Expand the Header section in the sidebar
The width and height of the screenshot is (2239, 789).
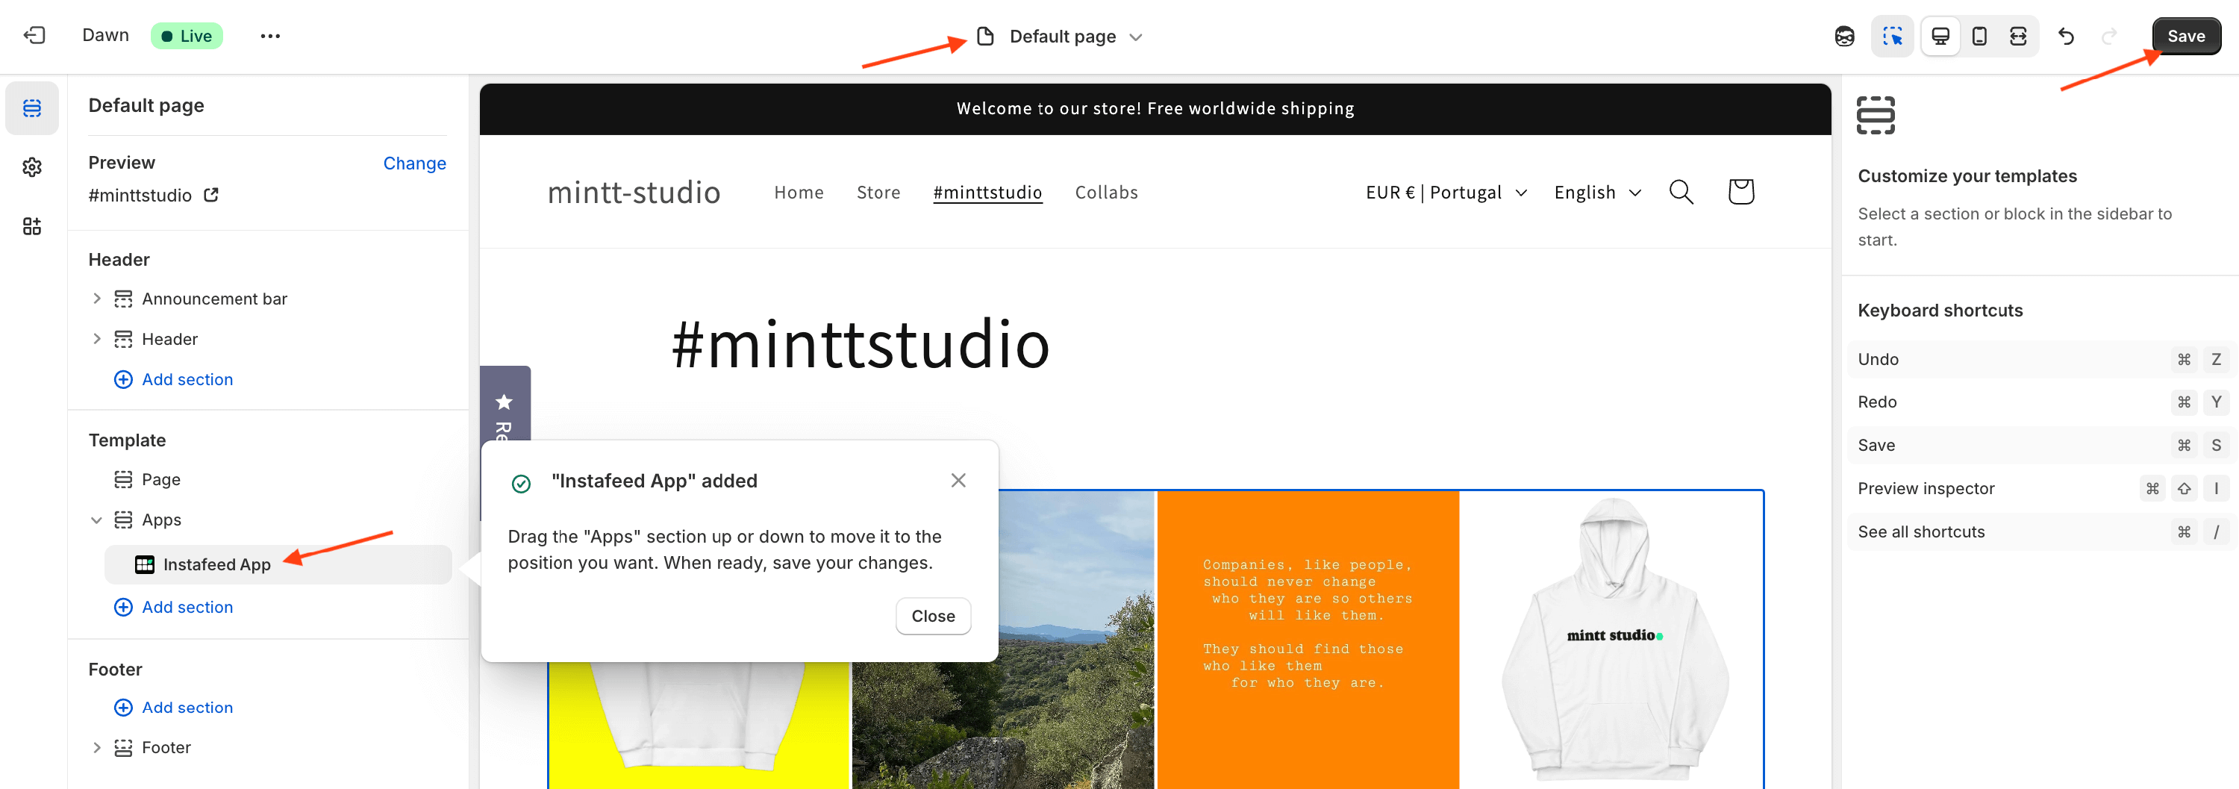pyautogui.click(x=96, y=339)
